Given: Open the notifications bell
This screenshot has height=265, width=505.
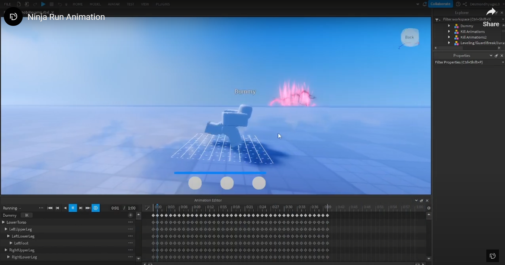Looking at the screenshot, I should 425,4.
